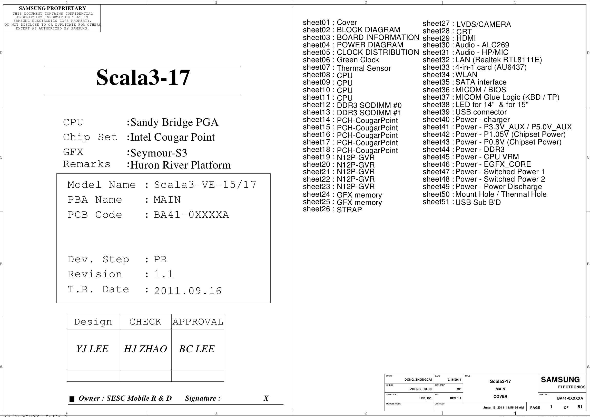
Task: Click the SAMSUNG PROPRIETARY notice header
Action: pos(52,8)
